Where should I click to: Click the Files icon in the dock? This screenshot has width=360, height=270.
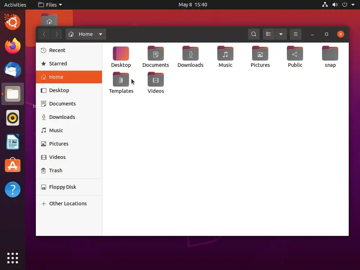(13, 94)
